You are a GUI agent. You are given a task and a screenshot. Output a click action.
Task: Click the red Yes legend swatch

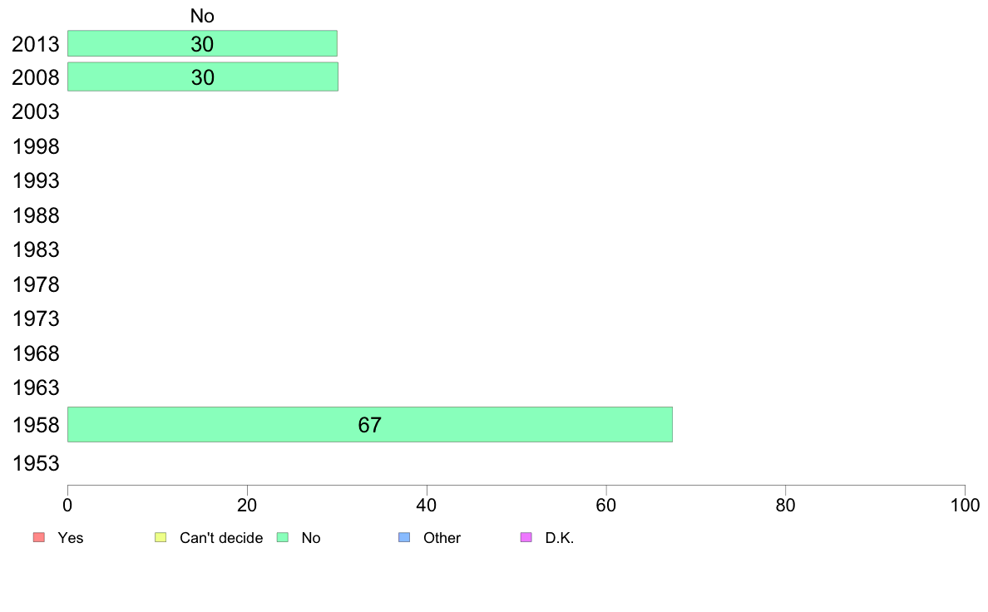coord(39,538)
